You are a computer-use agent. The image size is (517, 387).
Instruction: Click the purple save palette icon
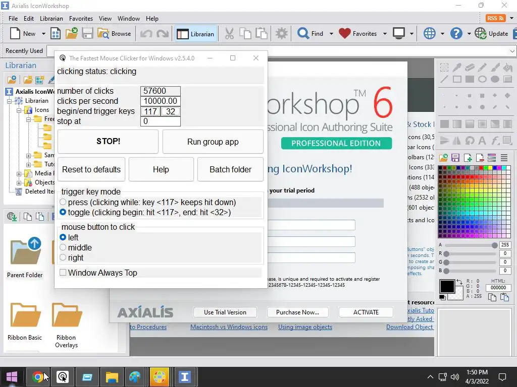455,158
